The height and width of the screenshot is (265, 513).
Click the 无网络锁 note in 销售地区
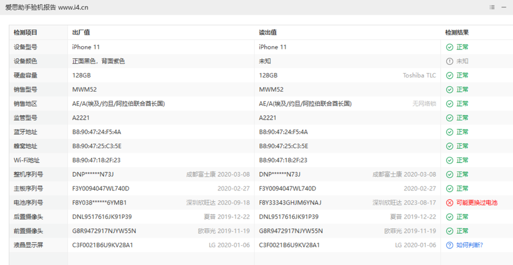pyautogui.click(x=424, y=104)
